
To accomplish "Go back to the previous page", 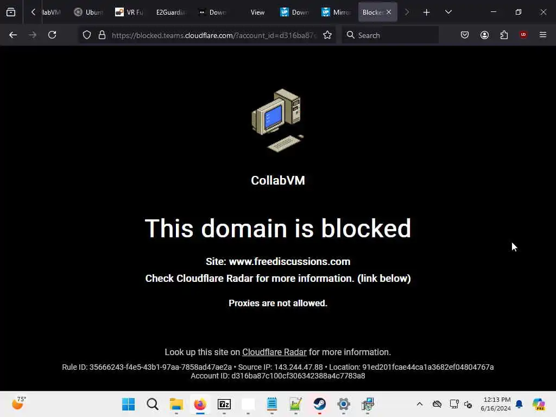I will (13, 35).
